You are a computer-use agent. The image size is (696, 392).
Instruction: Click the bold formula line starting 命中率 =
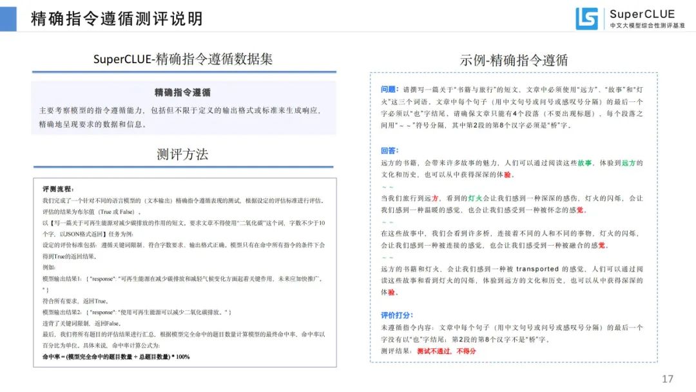(116, 357)
